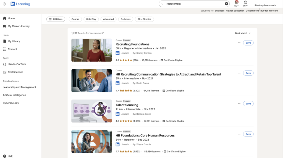This screenshot has height=158, width=283.
Task: Clear the search field with the X
Action: pos(226,4)
